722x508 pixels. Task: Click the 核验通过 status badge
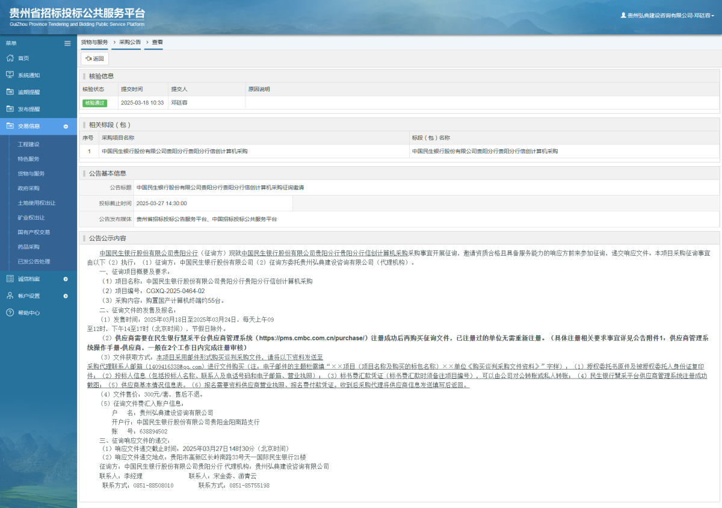(x=97, y=103)
